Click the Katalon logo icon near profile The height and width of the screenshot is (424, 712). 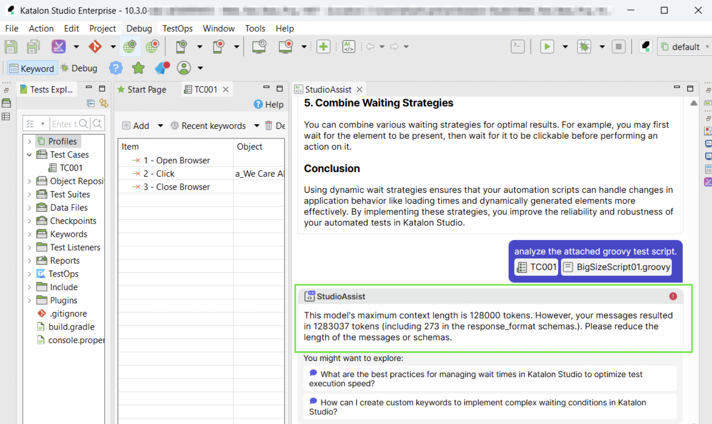pos(646,47)
